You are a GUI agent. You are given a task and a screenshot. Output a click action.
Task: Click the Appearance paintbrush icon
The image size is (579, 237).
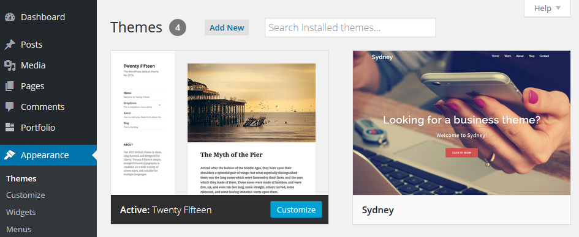pos(10,155)
